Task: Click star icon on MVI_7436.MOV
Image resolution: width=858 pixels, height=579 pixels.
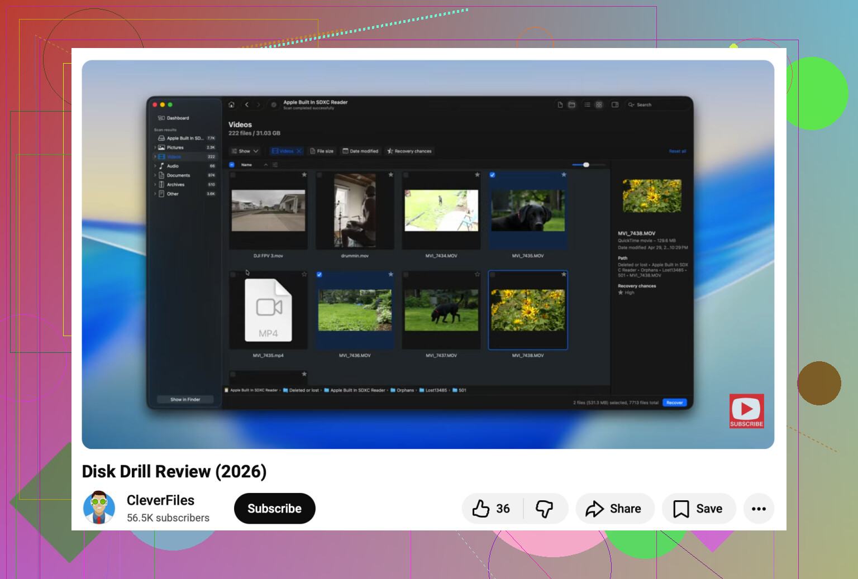Action: [391, 274]
